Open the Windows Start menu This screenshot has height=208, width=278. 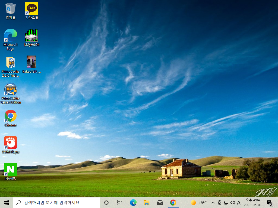(x=7, y=203)
